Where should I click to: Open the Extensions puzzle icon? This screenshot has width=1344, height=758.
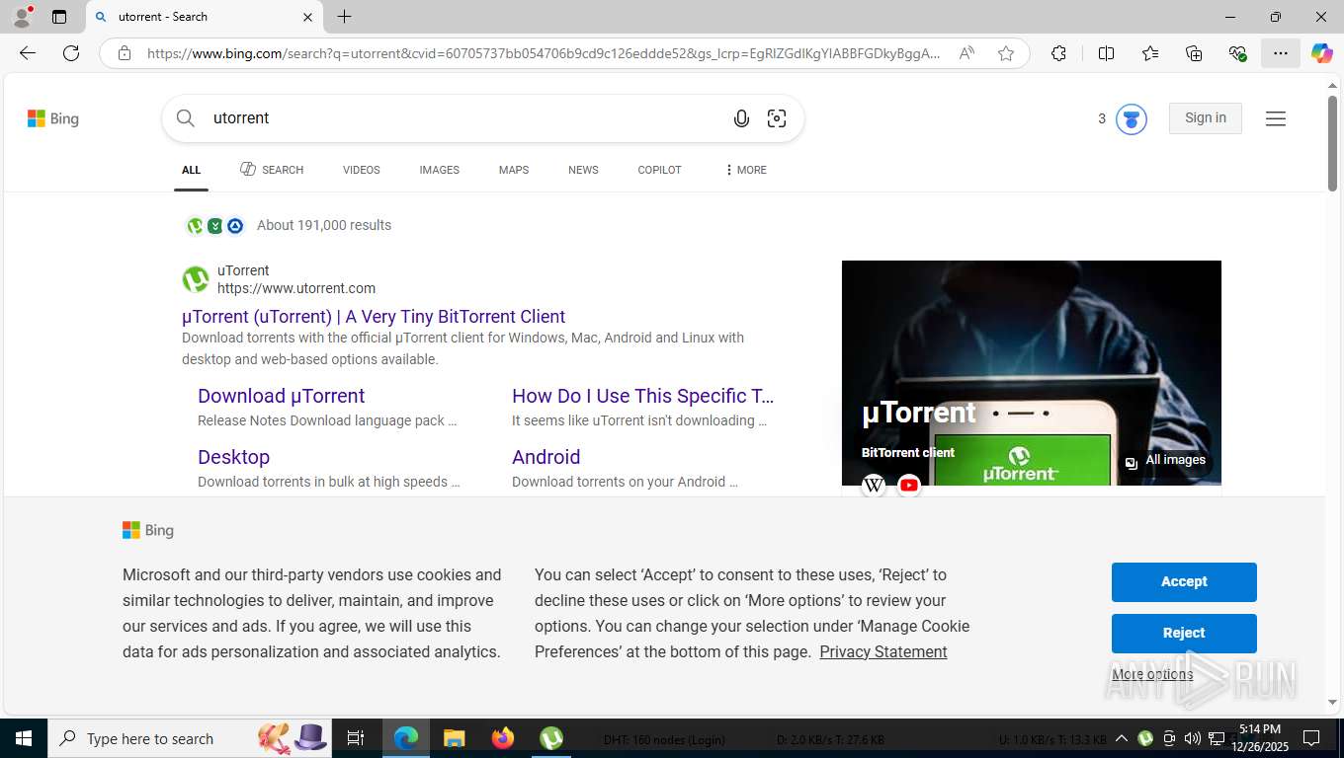click(x=1058, y=53)
